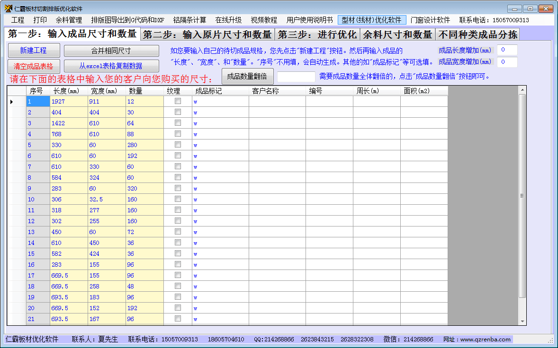The height and width of the screenshot is (348, 558).
Task: Toggle the 纹理 checkbox in row 5
Action: pyautogui.click(x=178, y=145)
